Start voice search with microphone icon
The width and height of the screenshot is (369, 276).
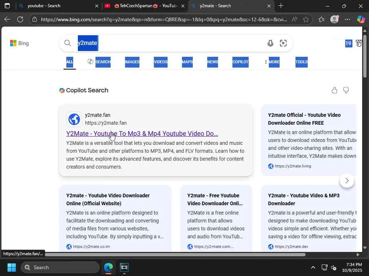point(270,43)
